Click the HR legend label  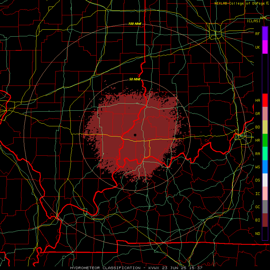[258, 140]
